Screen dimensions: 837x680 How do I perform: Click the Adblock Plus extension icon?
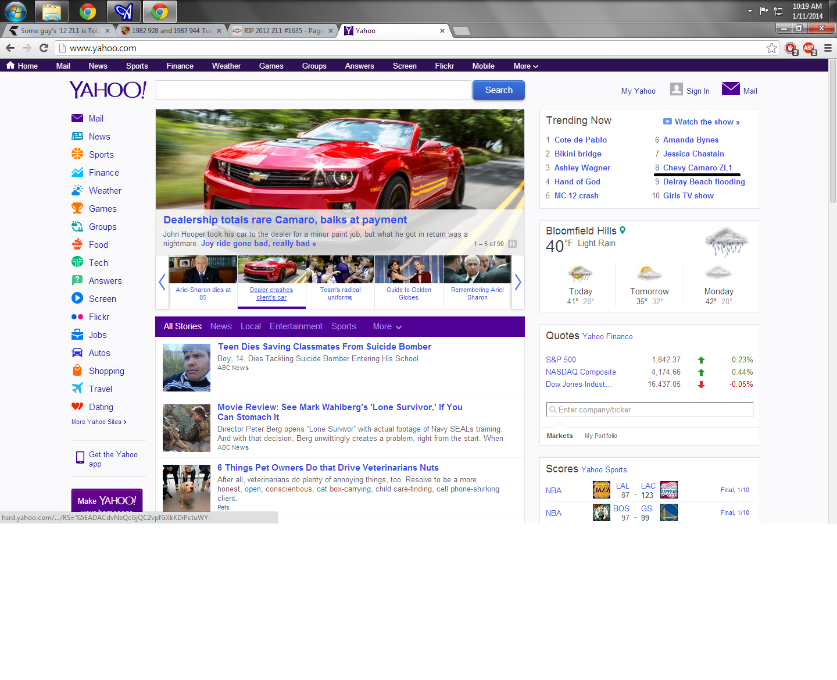click(809, 48)
